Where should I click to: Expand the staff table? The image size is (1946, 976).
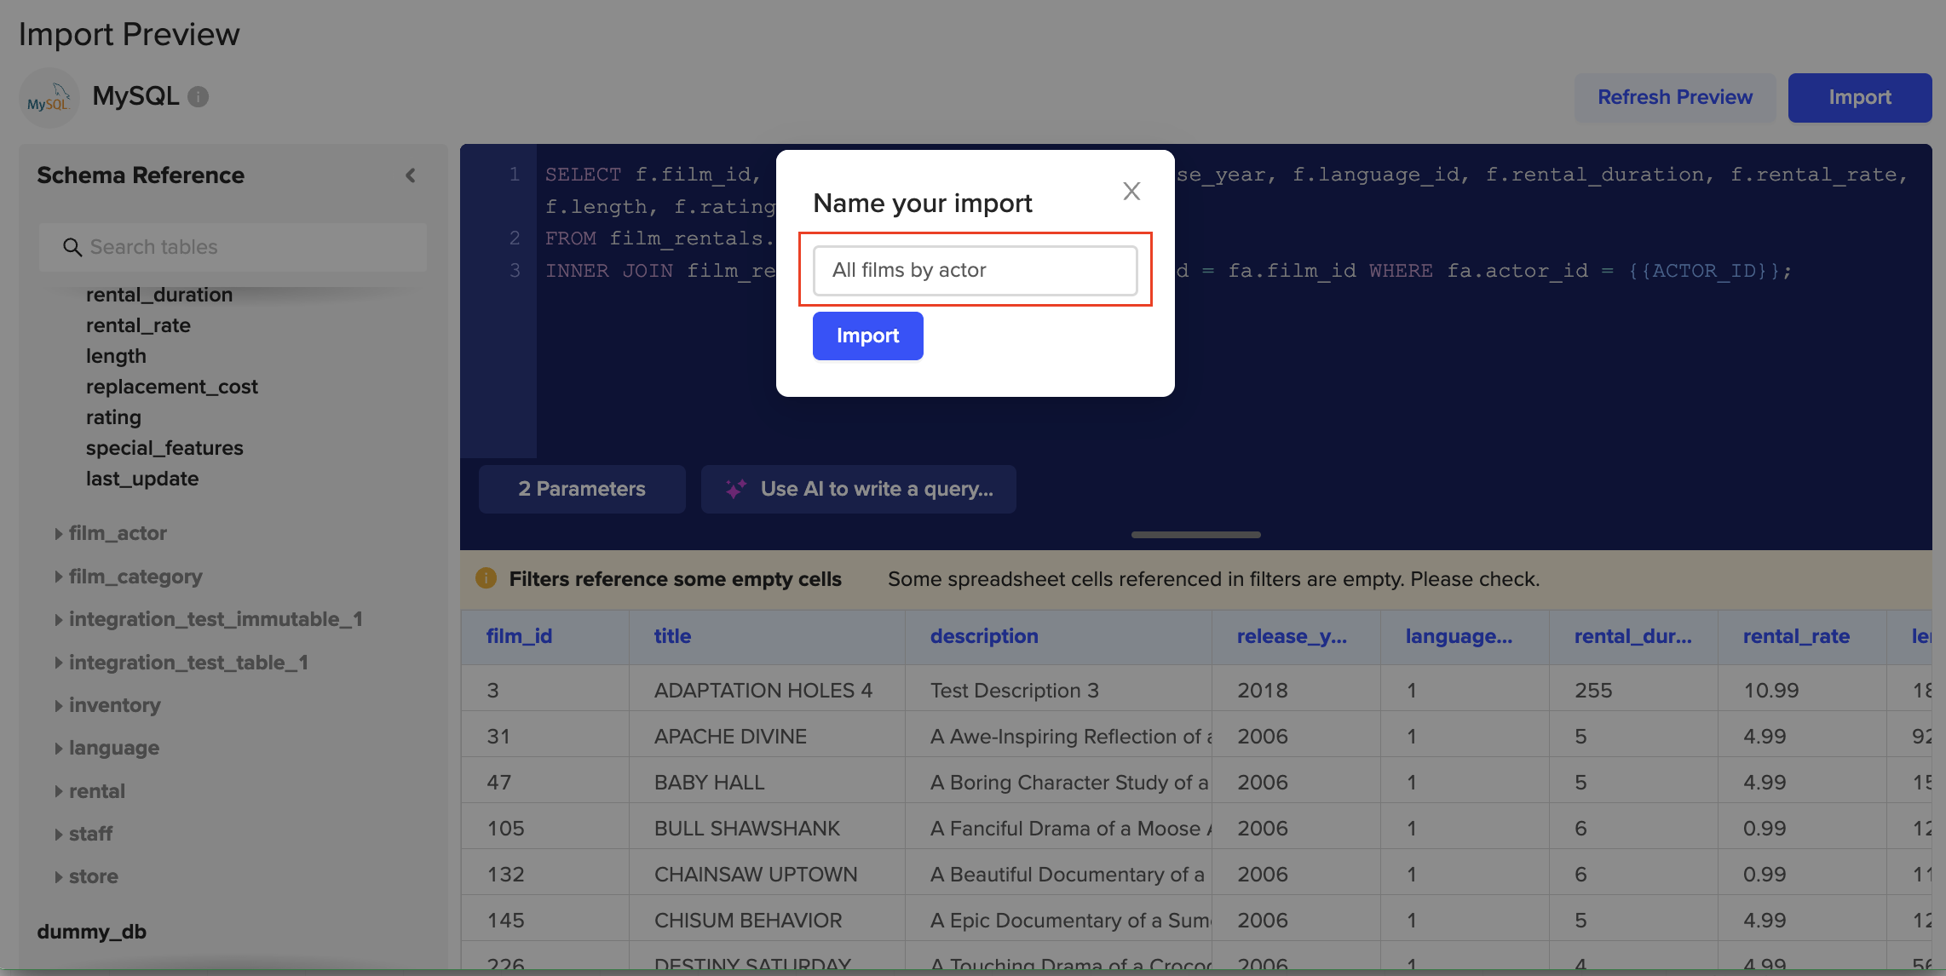click(59, 834)
